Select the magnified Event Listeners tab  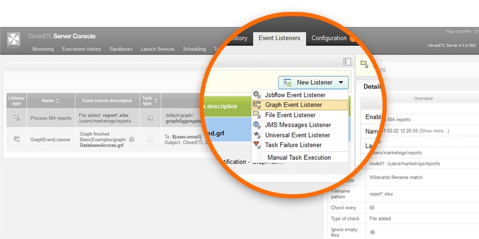click(x=280, y=38)
